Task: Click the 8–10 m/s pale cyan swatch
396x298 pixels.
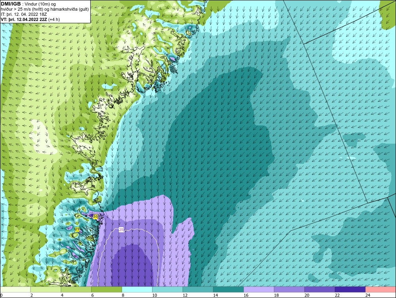Action: pyautogui.click(x=137, y=289)
